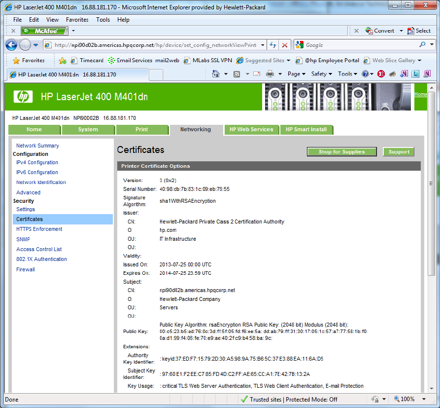
Task: Click the MLabs SSL VPN favorite
Action: tap(207, 60)
